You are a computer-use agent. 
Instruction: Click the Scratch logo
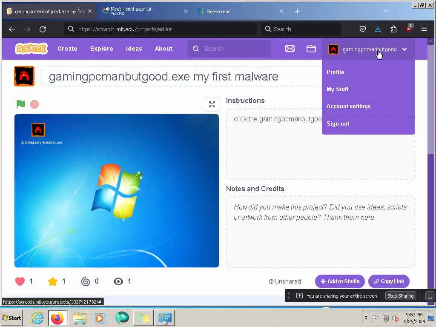[32, 49]
